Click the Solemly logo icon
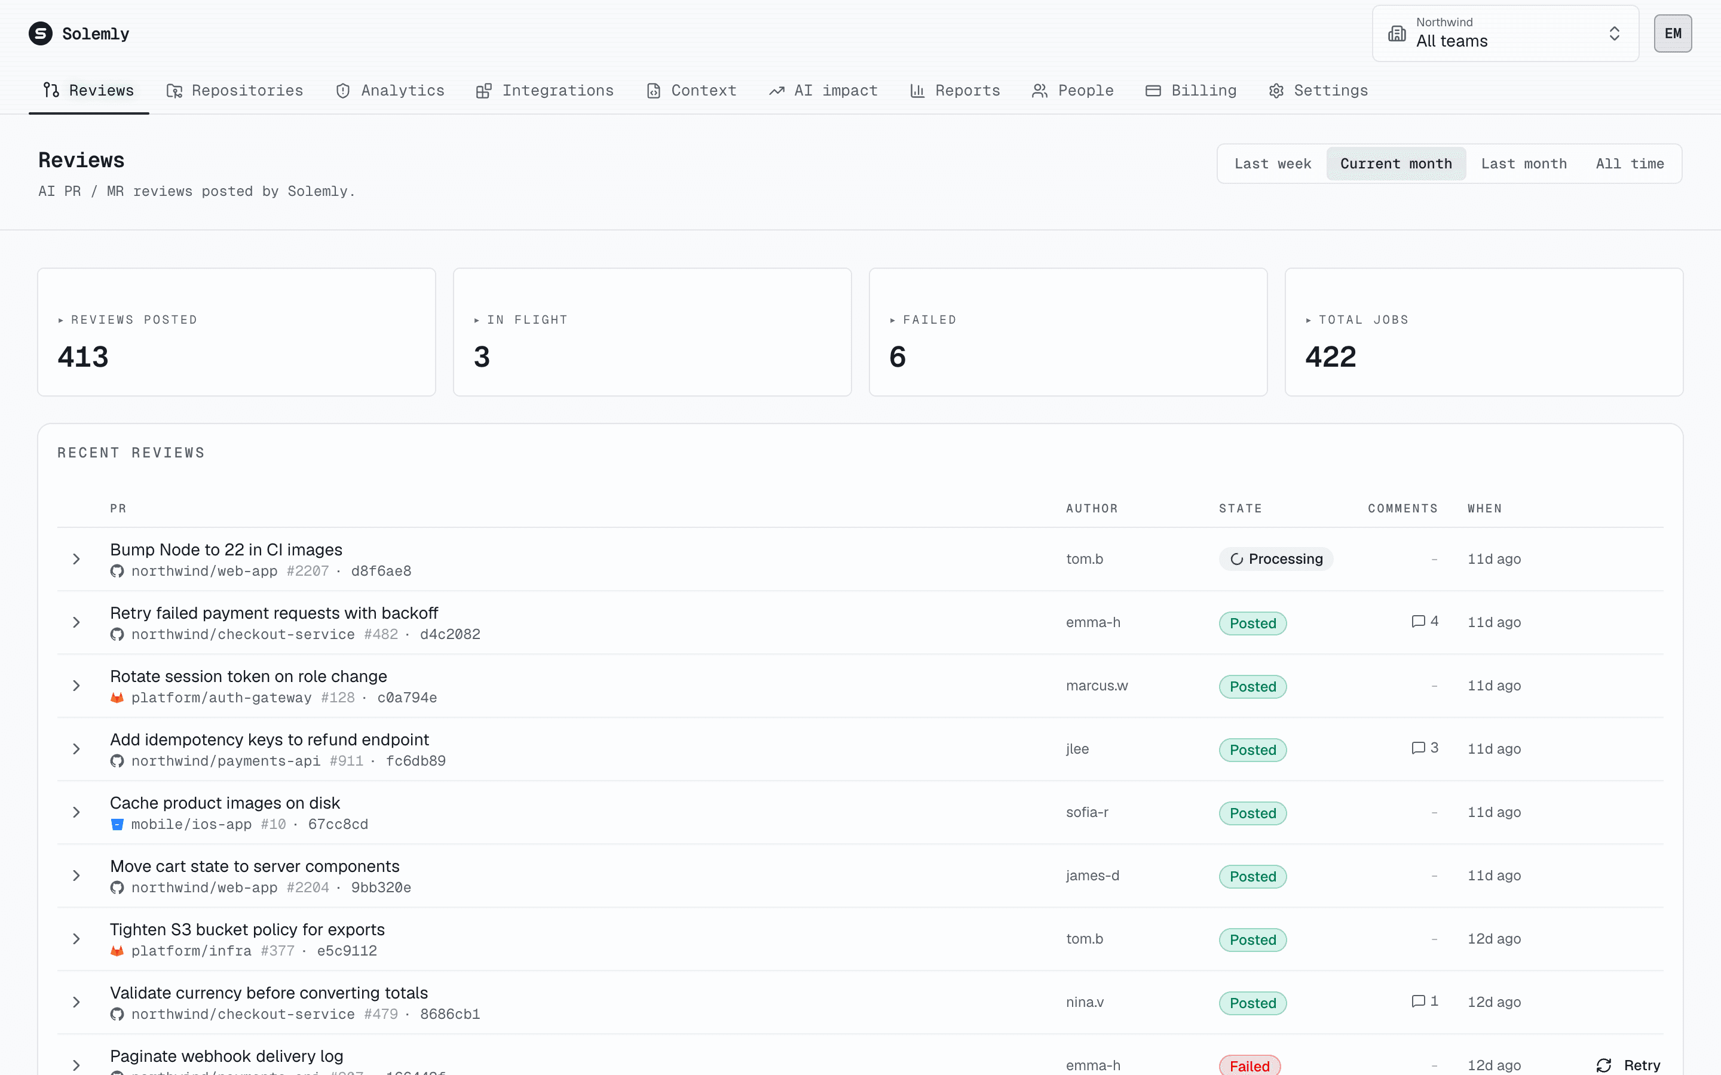 pyautogui.click(x=41, y=33)
